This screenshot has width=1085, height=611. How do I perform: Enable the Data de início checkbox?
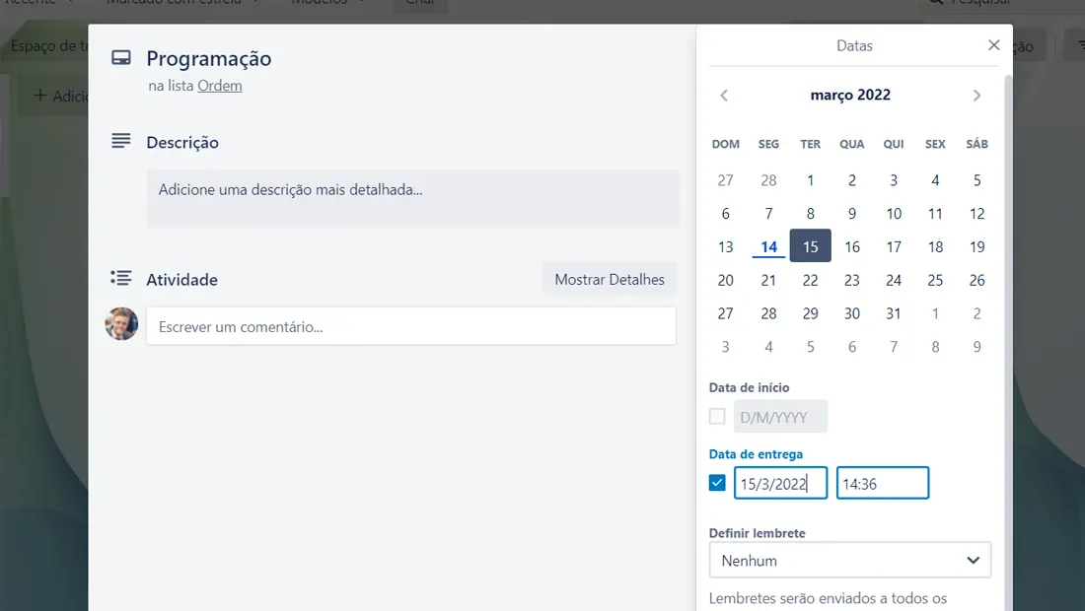(x=717, y=416)
